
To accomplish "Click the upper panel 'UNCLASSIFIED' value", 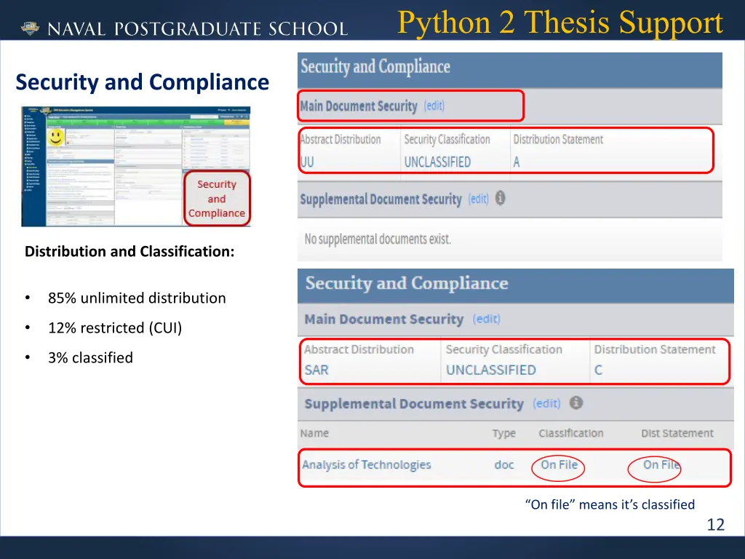I will click(x=437, y=162).
